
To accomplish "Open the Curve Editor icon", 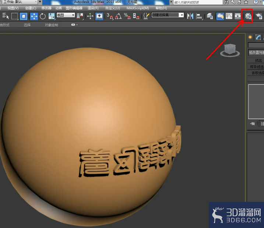I will 229,16.
